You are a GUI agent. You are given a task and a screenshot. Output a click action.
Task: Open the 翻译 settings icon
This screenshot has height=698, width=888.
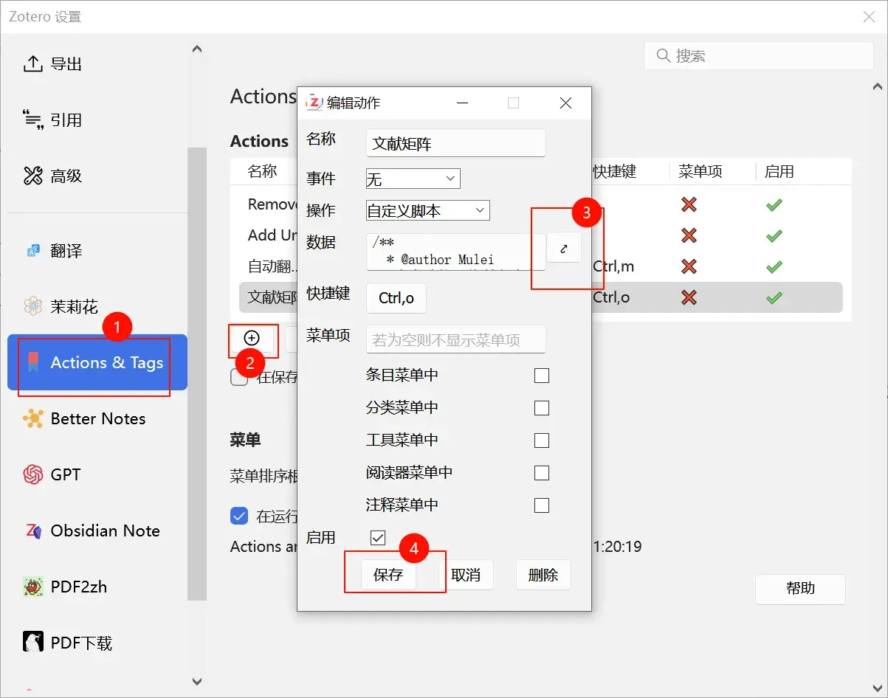tap(33, 251)
